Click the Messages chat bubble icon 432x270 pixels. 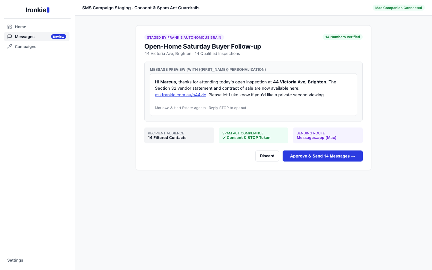pos(10,37)
